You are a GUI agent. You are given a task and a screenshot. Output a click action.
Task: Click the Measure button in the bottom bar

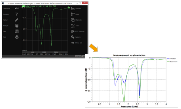point(78,56)
